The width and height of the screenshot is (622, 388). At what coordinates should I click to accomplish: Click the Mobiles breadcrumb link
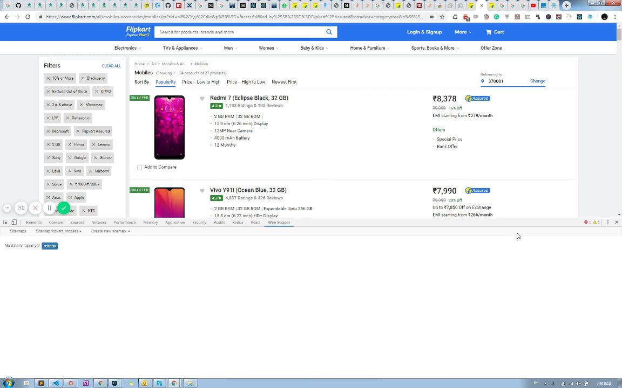coord(201,64)
